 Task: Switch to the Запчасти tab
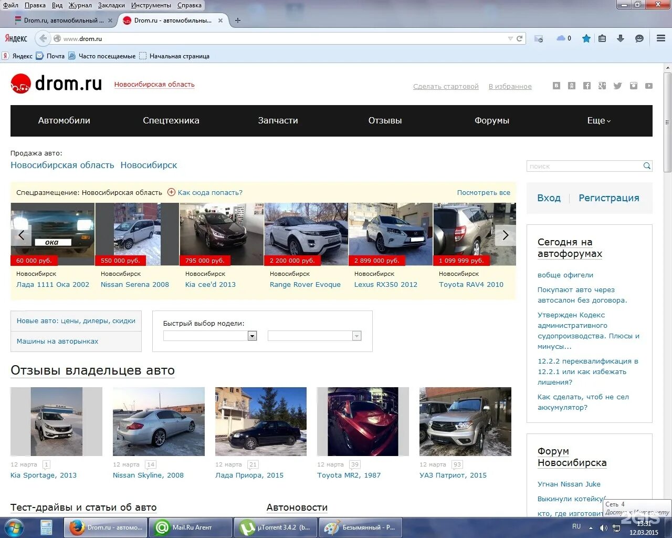278,120
